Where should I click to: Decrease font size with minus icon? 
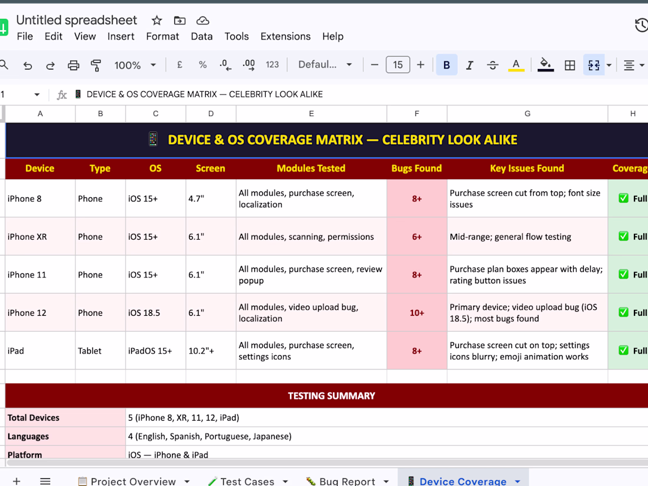(x=375, y=65)
